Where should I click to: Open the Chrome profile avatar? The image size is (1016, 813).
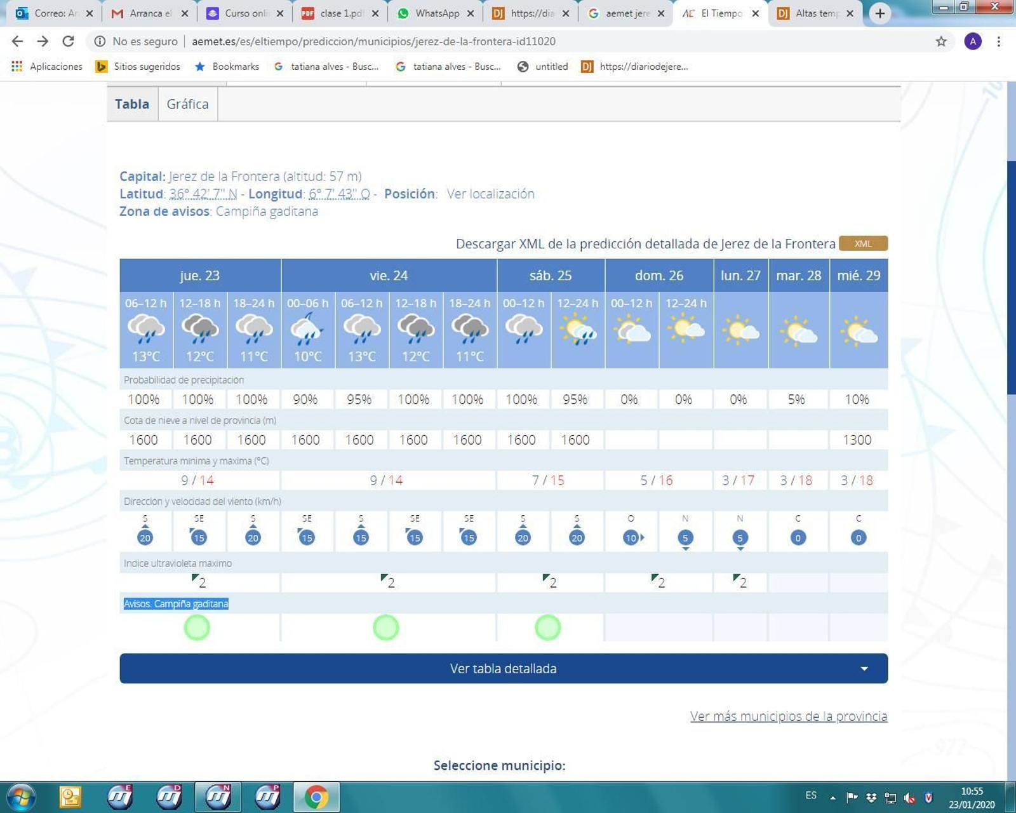(x=973, y=41)
